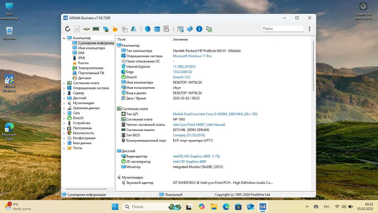
Task: Expand the Мультимедиа tree node
Action: [64, 103]
